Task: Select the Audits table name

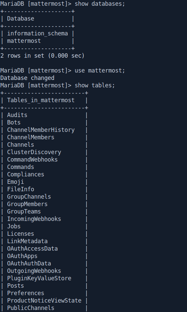Action: (17, 115)
